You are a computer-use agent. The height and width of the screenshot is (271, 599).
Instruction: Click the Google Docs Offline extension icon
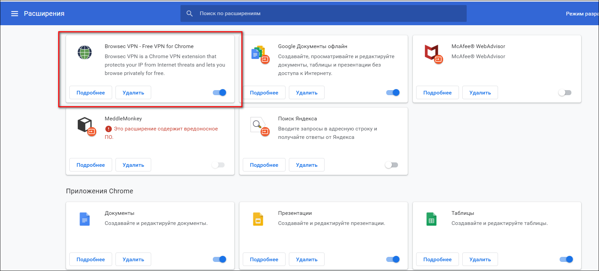pyautogui.click(x=260, y=54)
